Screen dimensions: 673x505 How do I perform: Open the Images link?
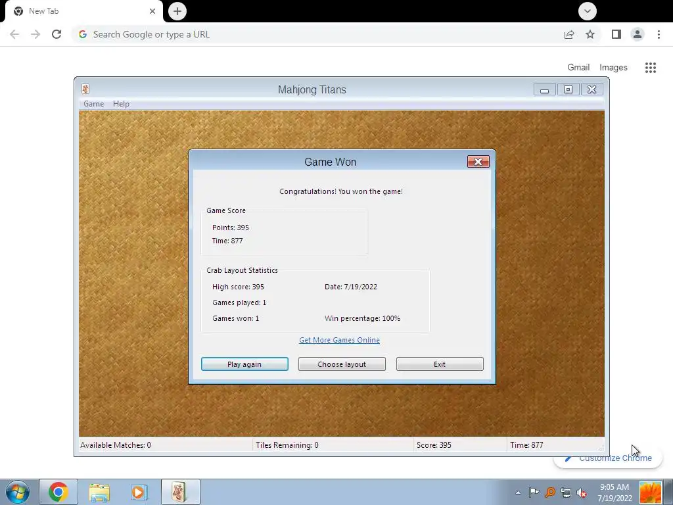[613, 68]
